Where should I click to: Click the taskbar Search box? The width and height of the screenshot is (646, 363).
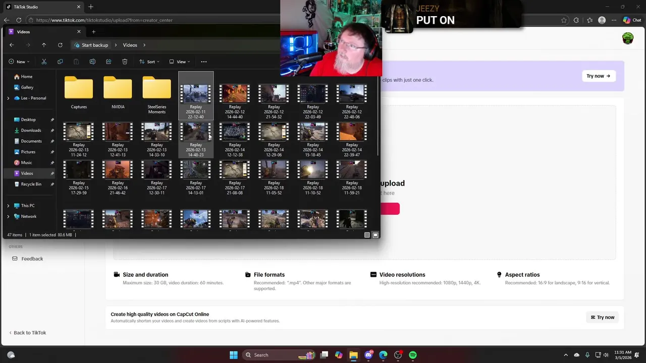tap(279, 355)
